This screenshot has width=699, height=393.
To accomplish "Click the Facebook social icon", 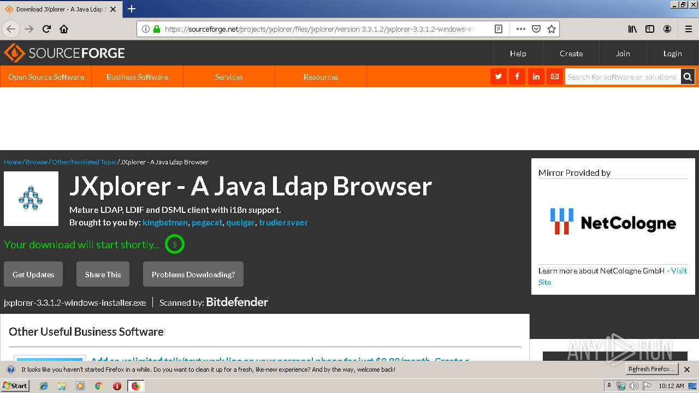I will [517, 77].
